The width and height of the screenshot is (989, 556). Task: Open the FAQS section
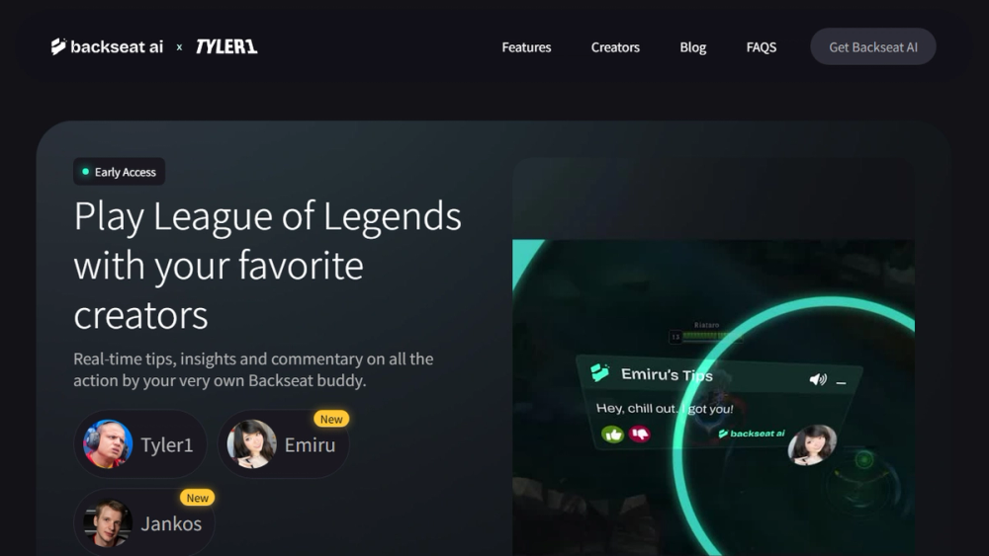click(762, 47)
